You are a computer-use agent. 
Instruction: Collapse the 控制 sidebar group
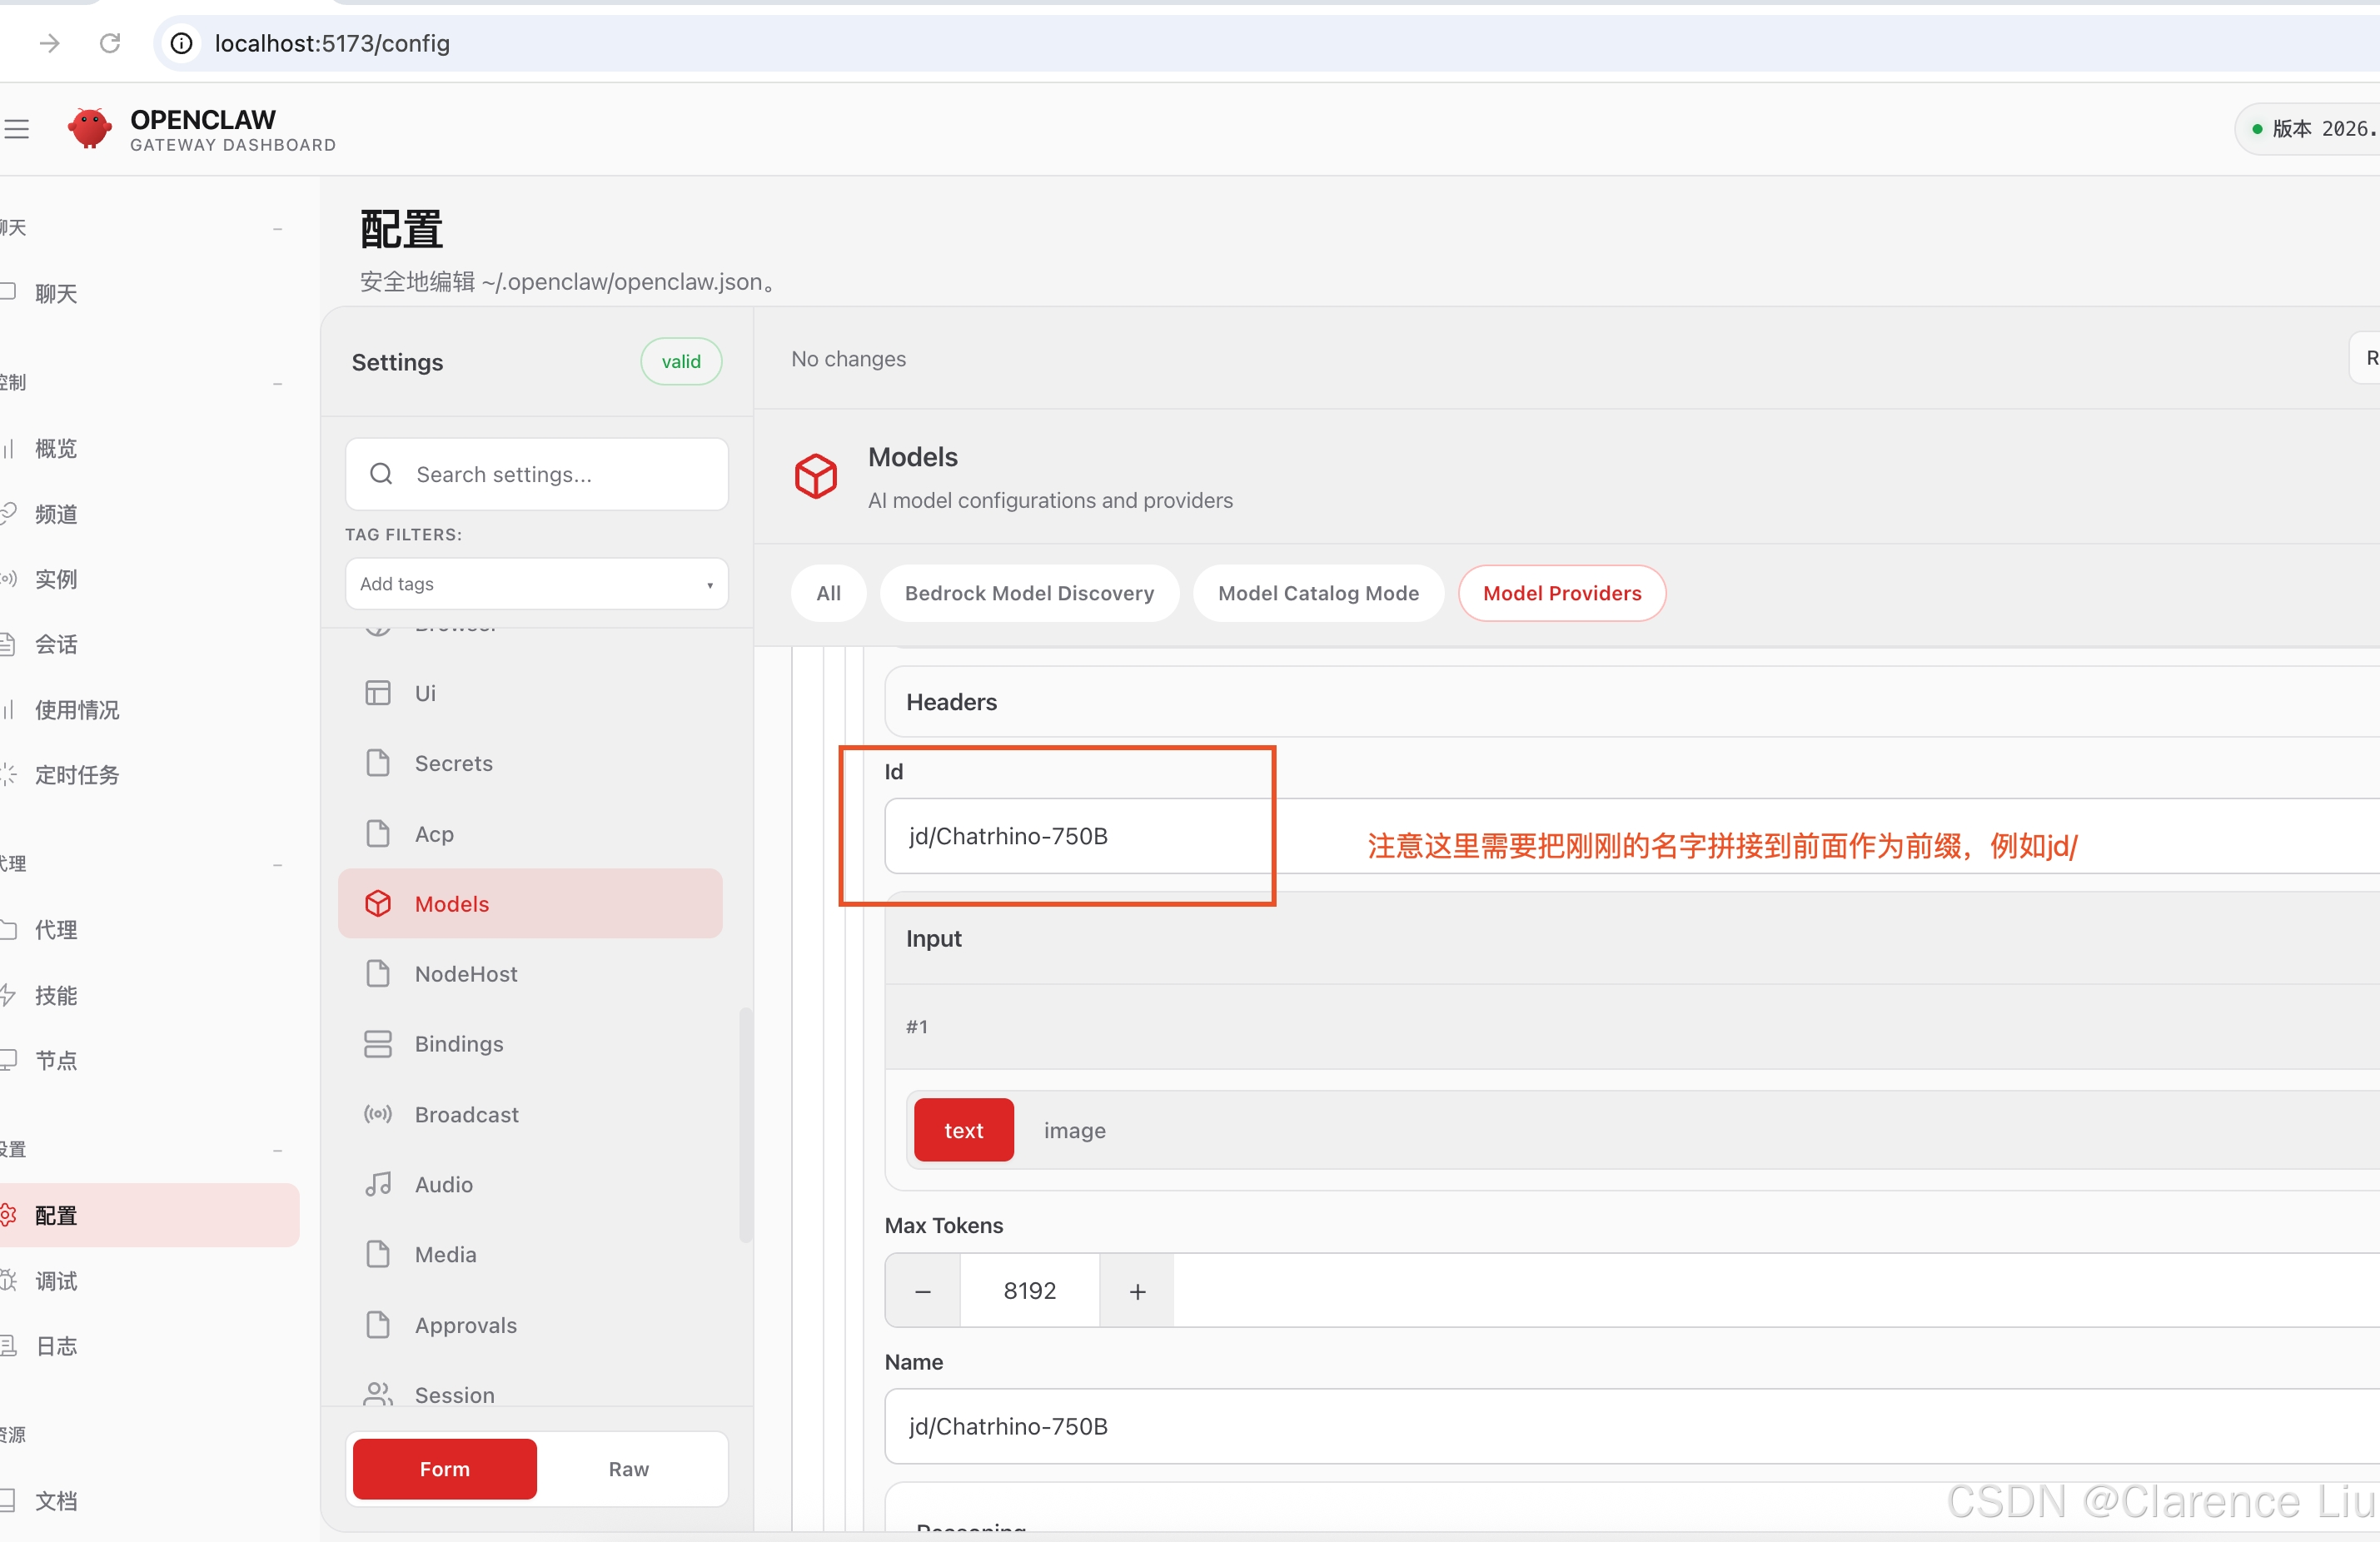pyautogui.click(x=277, y=383)
